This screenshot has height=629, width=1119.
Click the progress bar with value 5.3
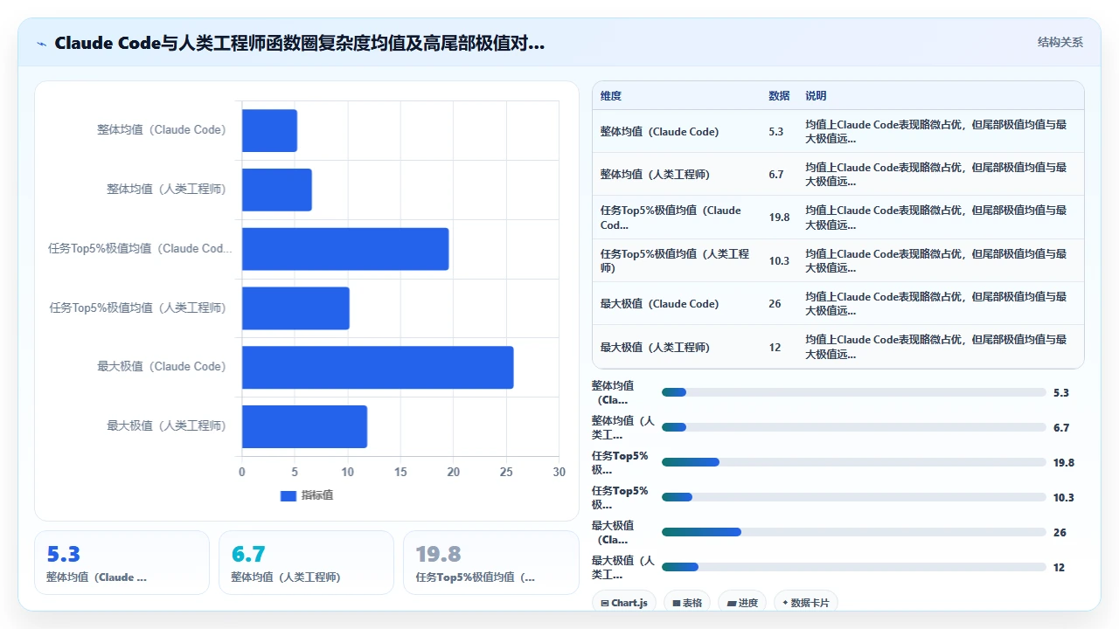click(x=854, y=392)
